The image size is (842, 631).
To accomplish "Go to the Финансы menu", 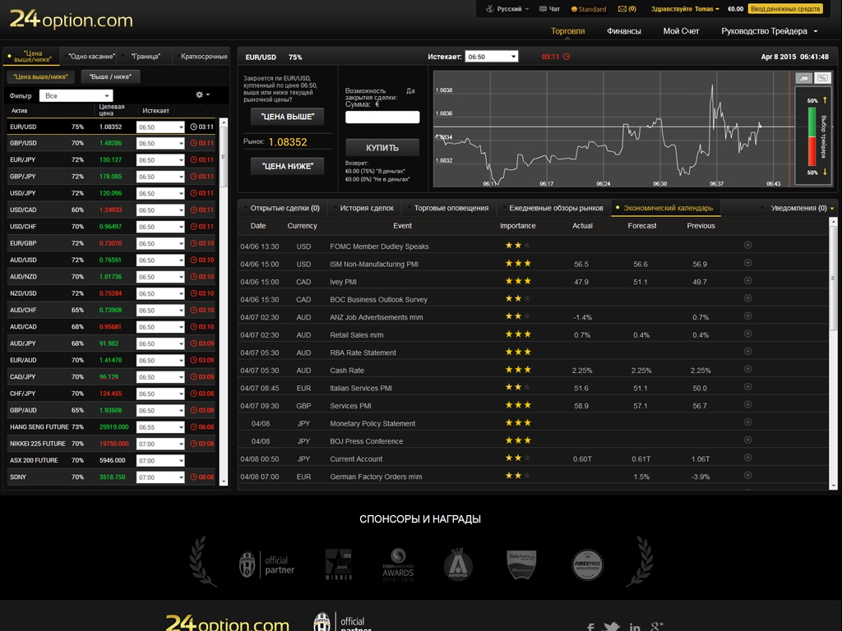I will 623,31.
